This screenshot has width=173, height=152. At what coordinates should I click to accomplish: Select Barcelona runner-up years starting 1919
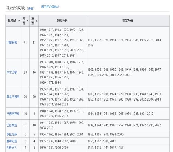(x=124, y=42)
